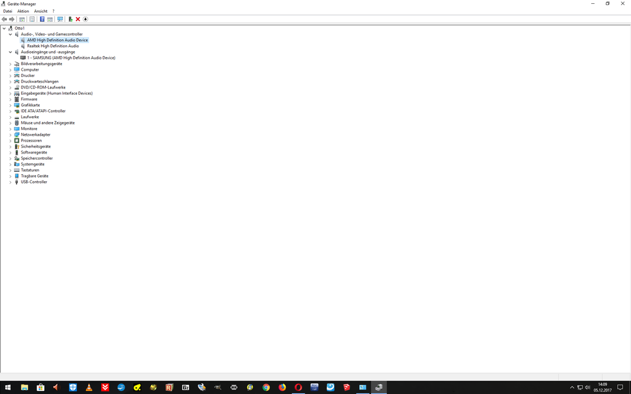The image size is (631, 394).
Task: Expand the USB-Controller category
Action: point(10,182)
